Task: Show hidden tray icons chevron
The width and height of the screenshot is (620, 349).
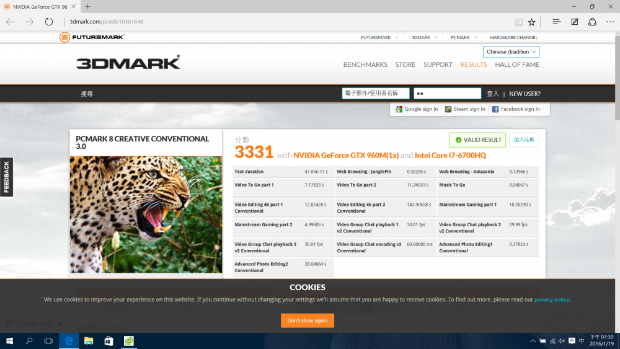Action: [x=533, y=341]
